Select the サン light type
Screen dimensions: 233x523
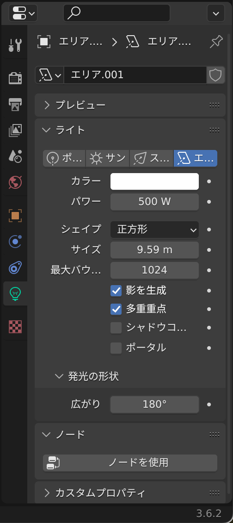108,158
